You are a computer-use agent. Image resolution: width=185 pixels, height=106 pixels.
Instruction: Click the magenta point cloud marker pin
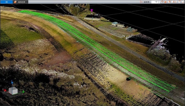click(92, 10)
